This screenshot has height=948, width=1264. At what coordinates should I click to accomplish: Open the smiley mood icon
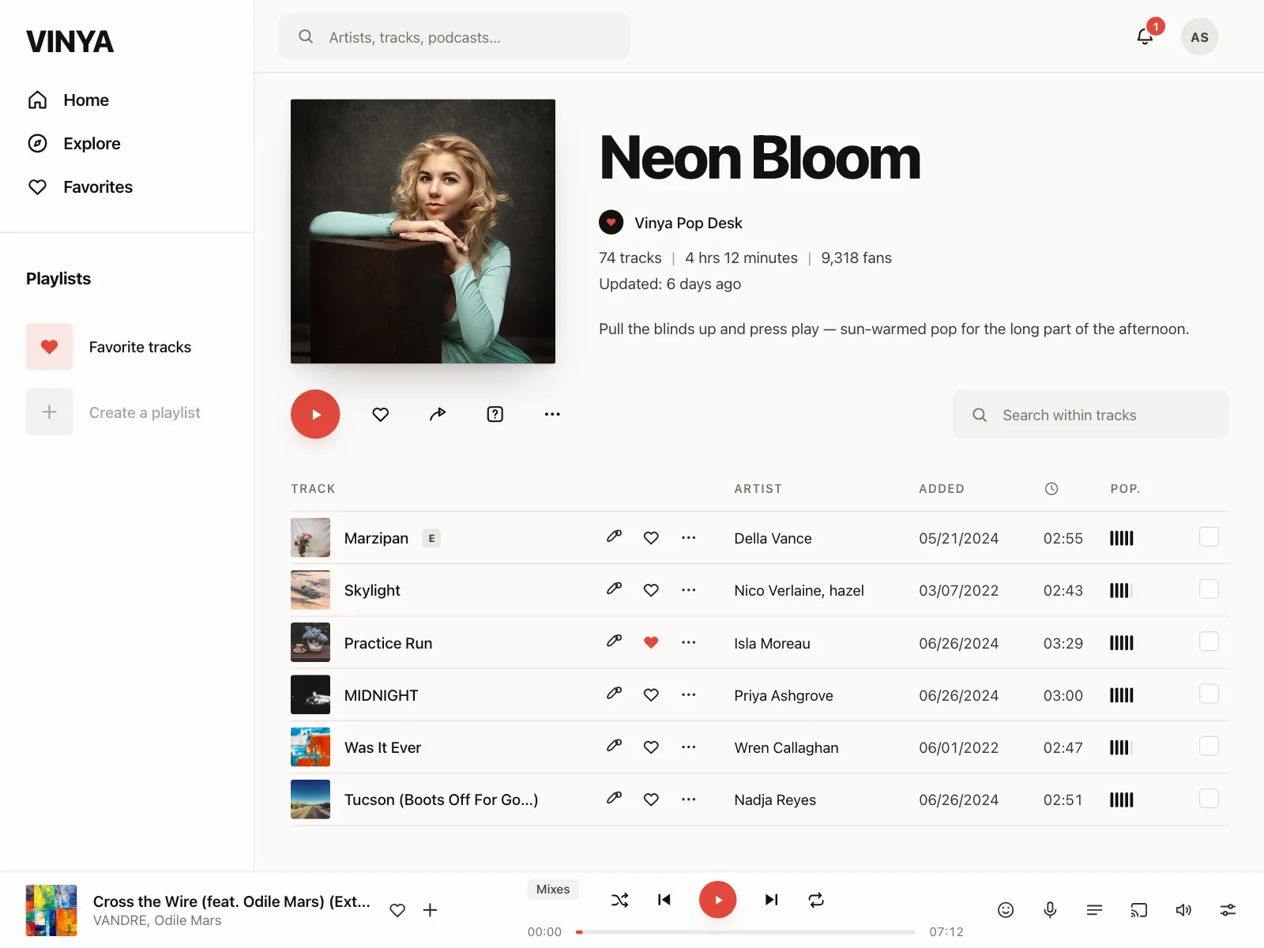click(x=1006, y=910)
